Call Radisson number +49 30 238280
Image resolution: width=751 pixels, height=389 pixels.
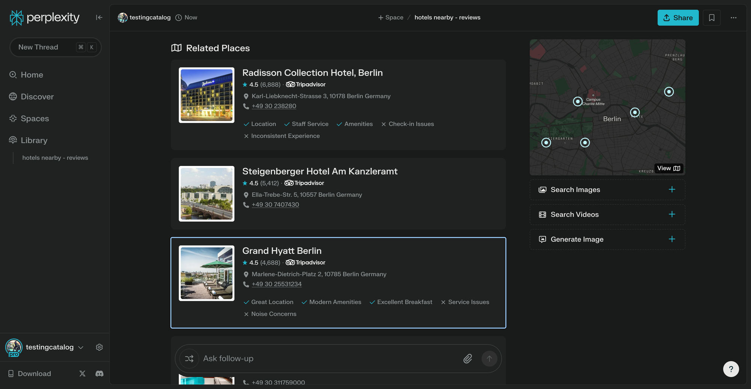274,106
